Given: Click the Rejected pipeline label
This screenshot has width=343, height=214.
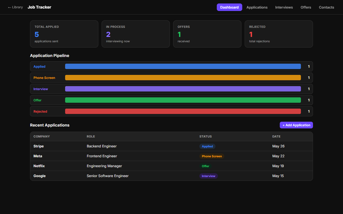Looking at the screenshot, I should (40, 112).
